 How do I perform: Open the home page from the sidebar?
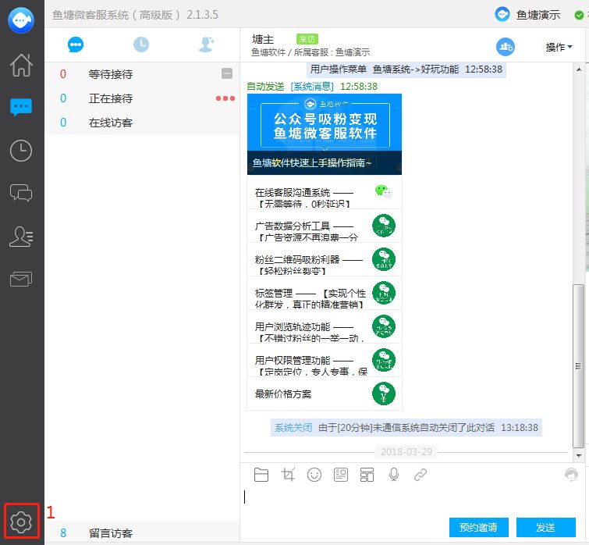pos(21,65)
